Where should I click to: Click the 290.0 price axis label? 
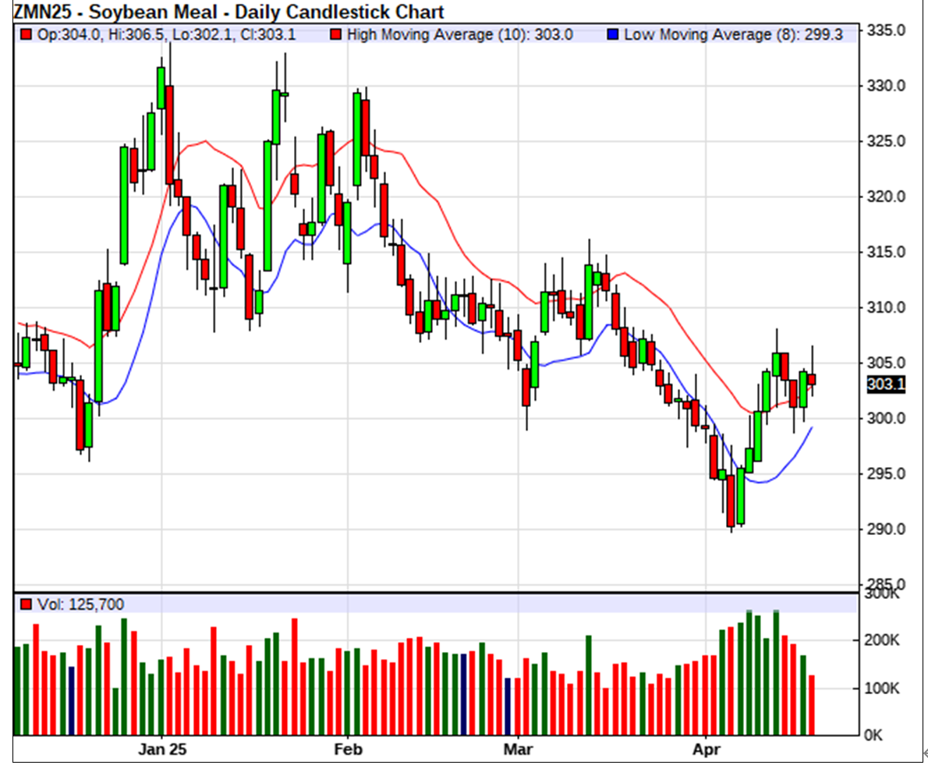[887, 529]
